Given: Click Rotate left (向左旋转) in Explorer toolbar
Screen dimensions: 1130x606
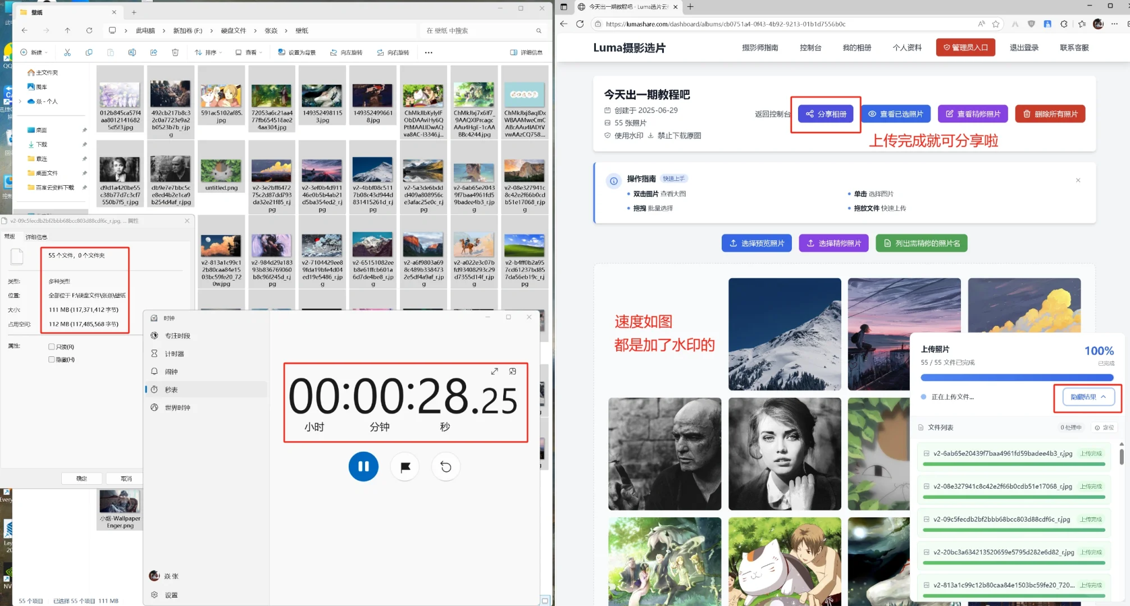Looking at the screenshot, I should click(346, 52).
